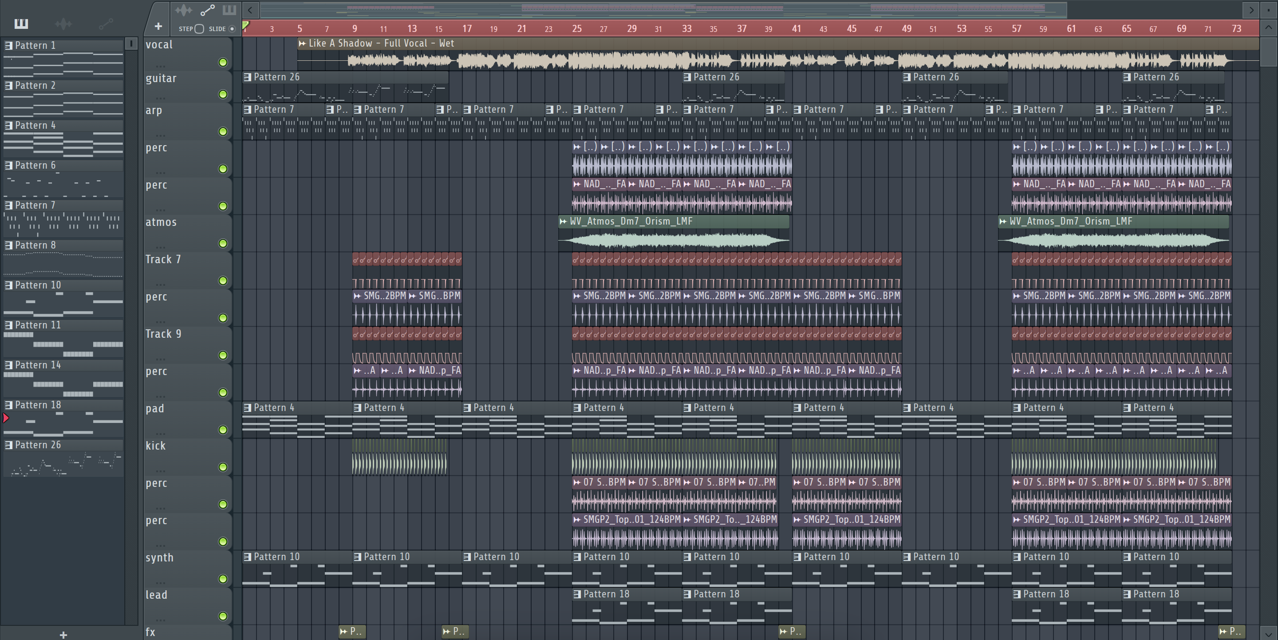
Task: Switch picker panel to automation clips view
Action: coord(106,24)
